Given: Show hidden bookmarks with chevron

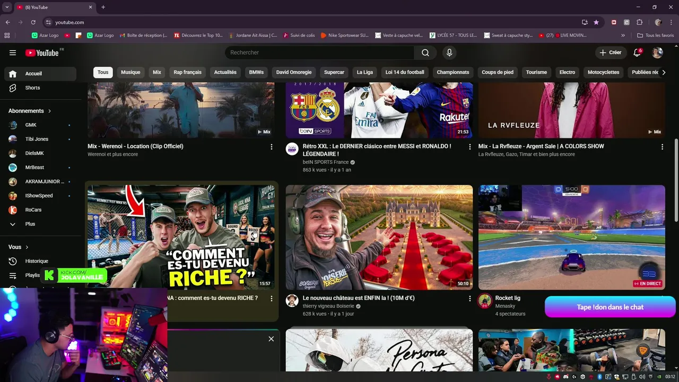Looking at the screenshot, I should (x=623, y=36).
